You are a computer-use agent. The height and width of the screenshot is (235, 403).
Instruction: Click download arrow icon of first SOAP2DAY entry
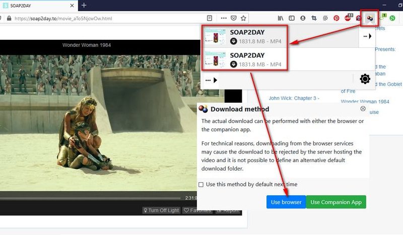233,41
